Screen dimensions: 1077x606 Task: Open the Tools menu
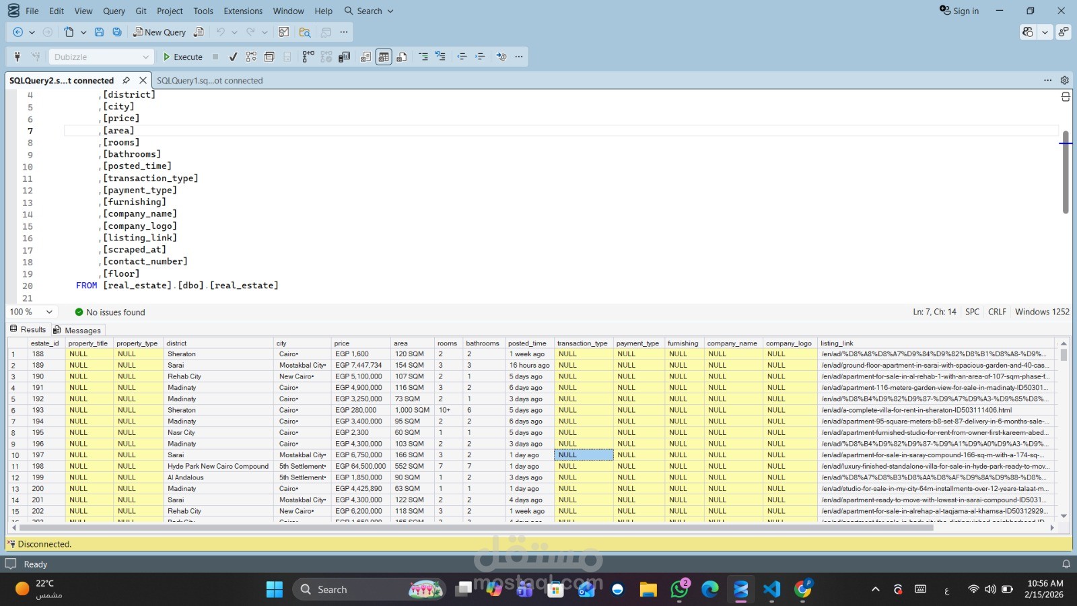[203, 11]
